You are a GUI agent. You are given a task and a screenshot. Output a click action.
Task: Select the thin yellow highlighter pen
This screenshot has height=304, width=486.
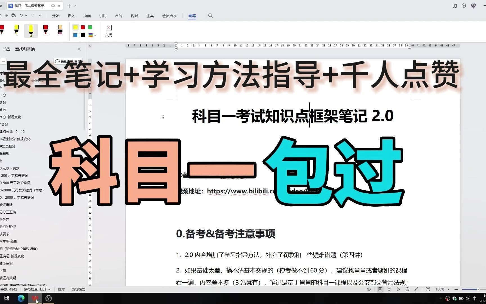click(16, 30)
